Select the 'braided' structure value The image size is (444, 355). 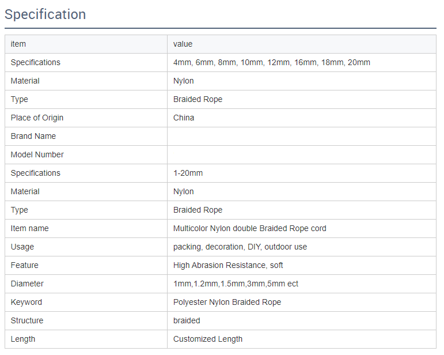pos(187,320)
